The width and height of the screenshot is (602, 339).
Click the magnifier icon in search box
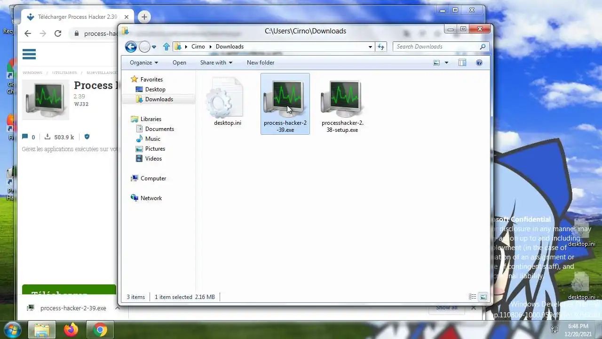[x=483, y=47]
